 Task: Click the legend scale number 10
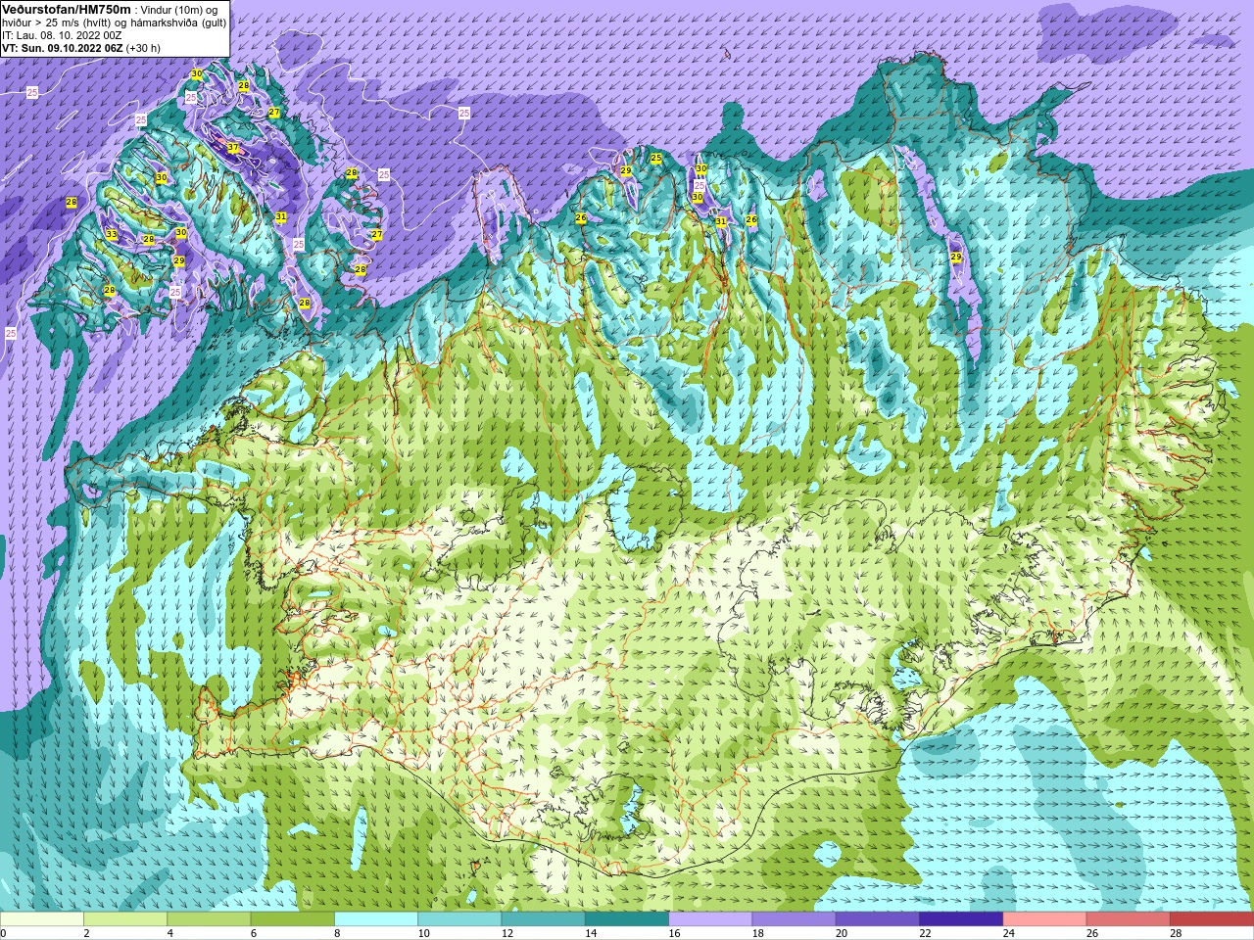[x=424, y=933]
